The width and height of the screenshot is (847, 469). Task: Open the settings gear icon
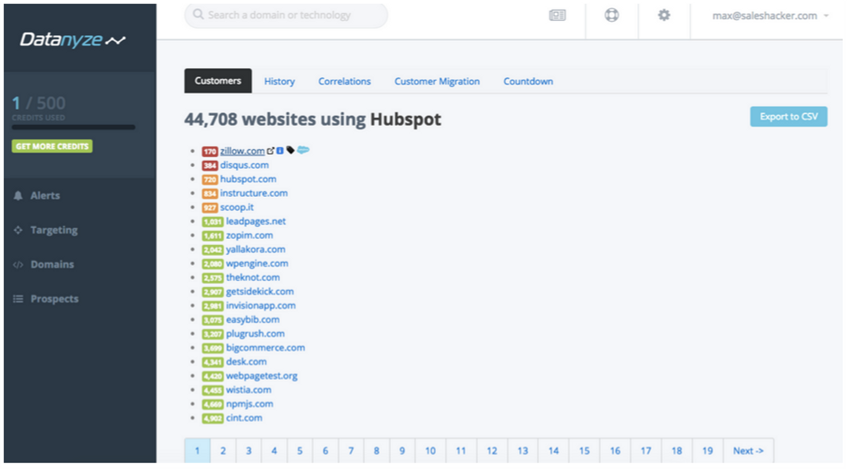(x=664, y=16)
